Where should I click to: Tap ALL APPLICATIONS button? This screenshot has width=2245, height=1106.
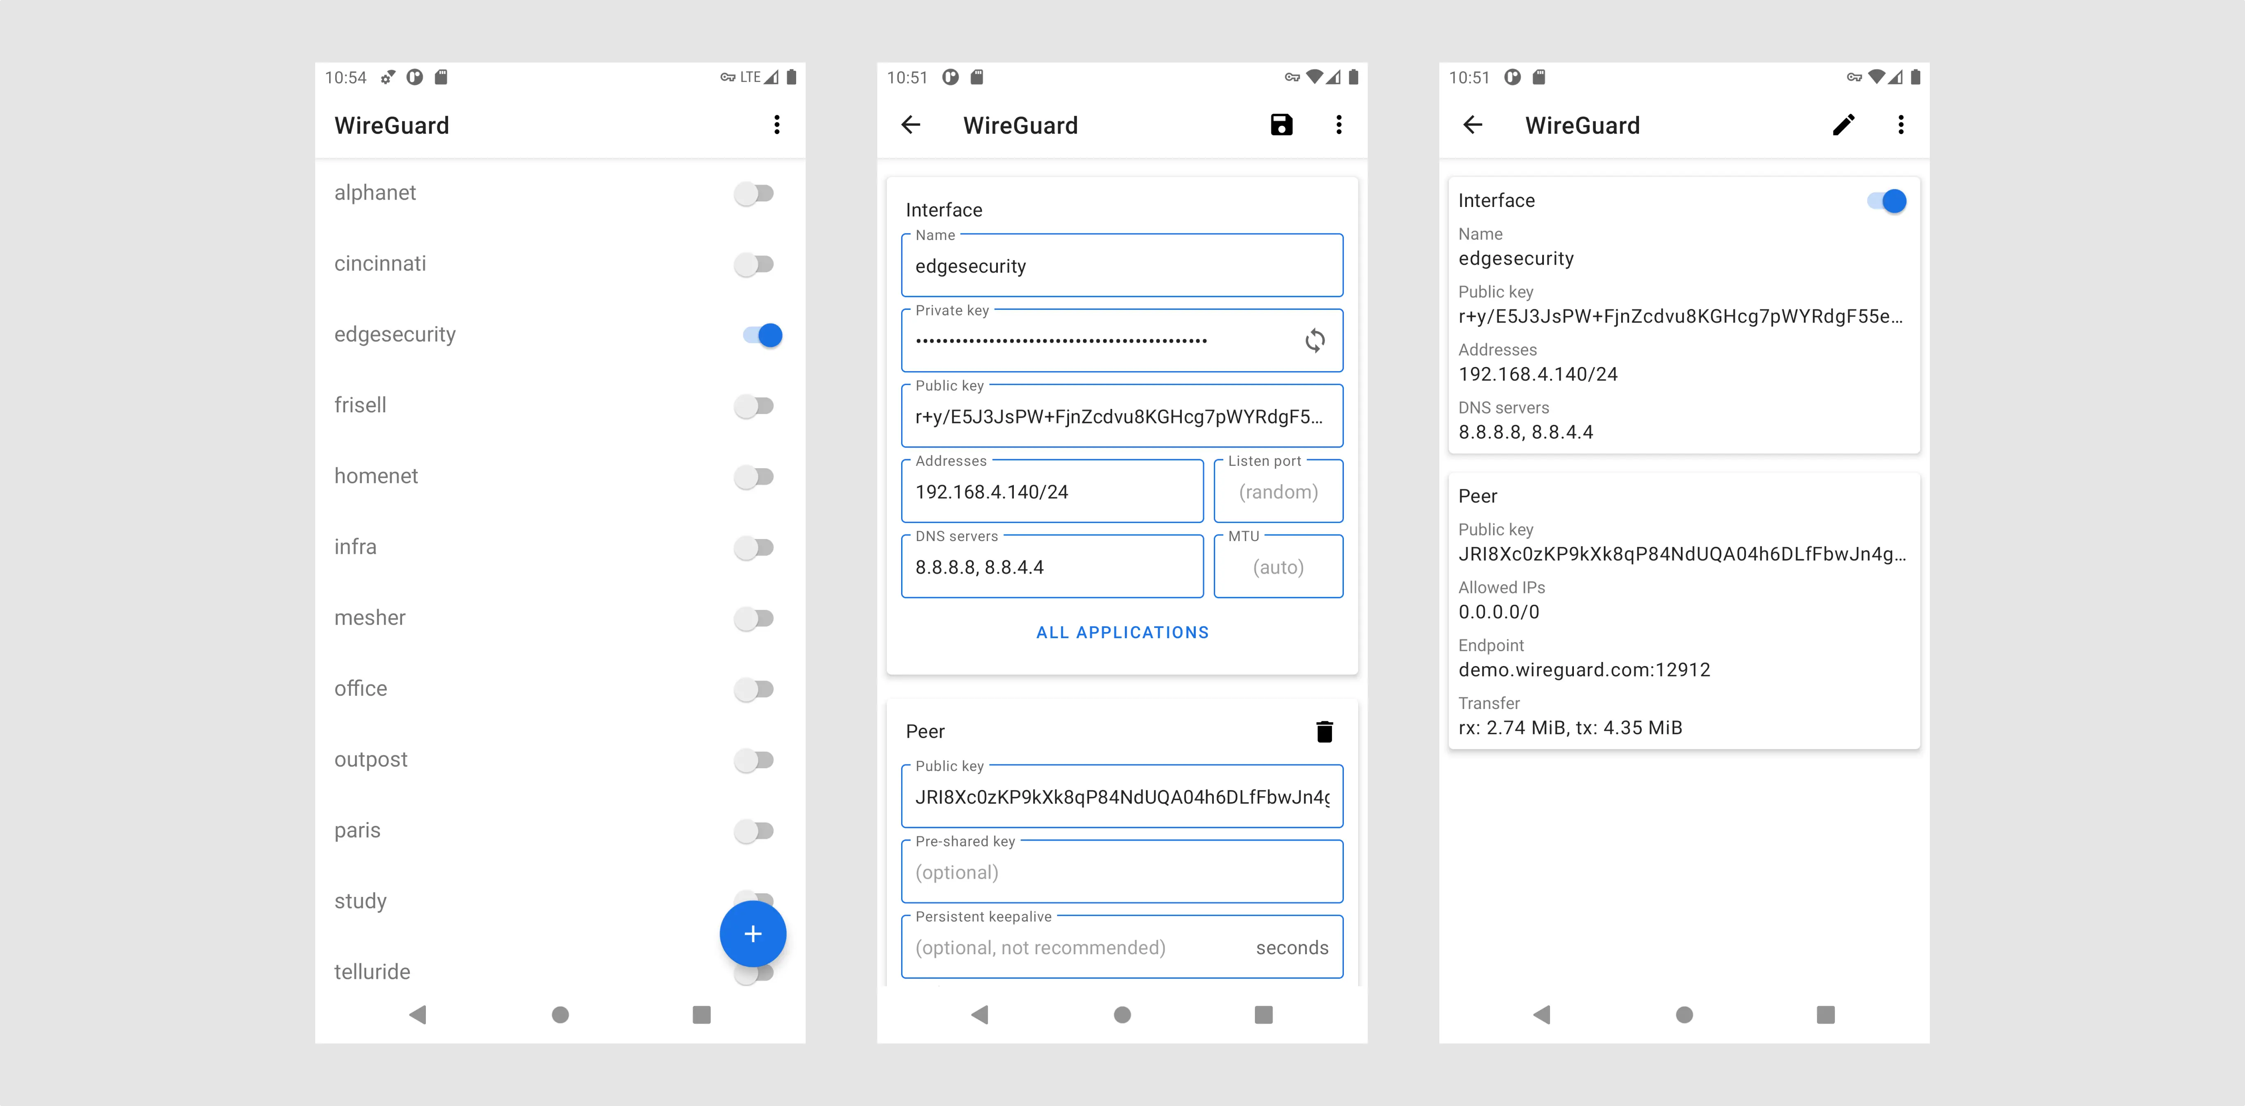coord(1122,633)
